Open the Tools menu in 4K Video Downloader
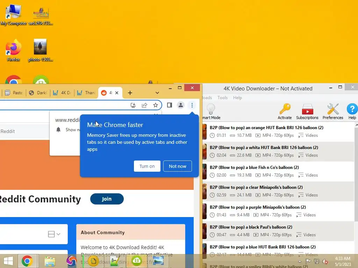The height and width of the screenshot is (268, 358). [222, 98]
